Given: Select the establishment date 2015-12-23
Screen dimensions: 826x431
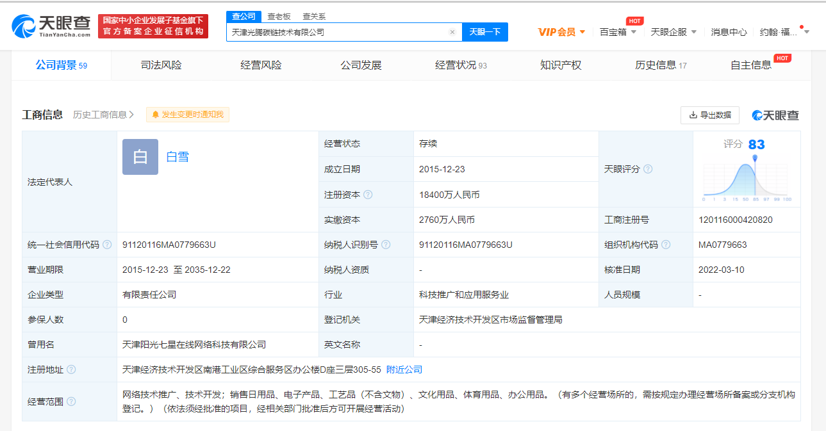Looking at the screenshot, I should pos(442,169).
